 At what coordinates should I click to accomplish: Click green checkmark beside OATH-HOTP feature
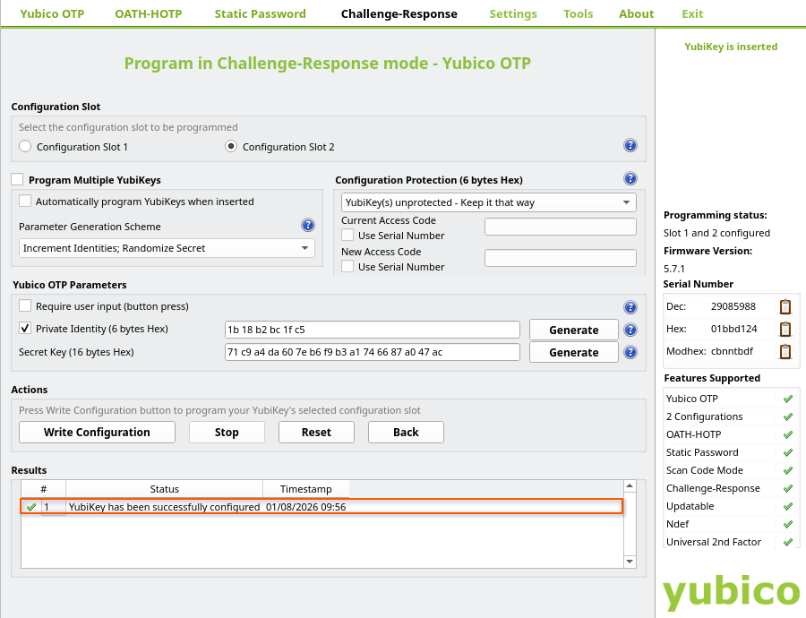(x=787, y=435)
